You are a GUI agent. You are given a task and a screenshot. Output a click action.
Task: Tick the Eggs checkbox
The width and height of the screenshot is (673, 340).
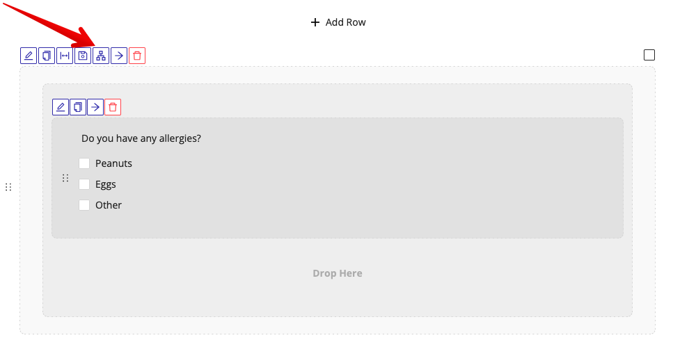click(x=84, y=184)
